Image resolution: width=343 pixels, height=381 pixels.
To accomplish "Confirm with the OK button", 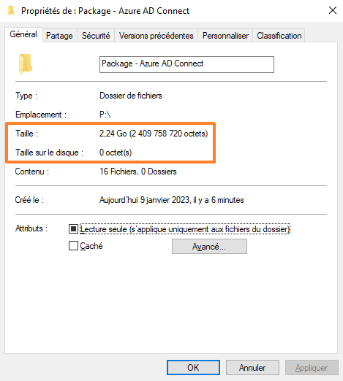I will pyautogui.click(x=193, y=367).
